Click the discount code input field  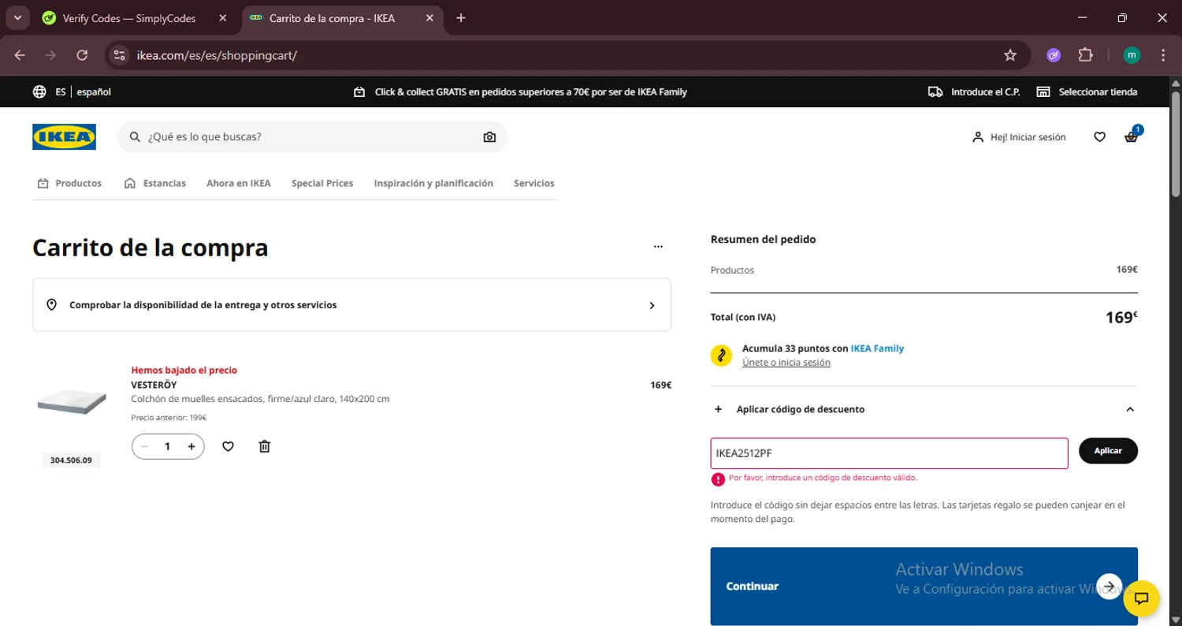point(889,453)
